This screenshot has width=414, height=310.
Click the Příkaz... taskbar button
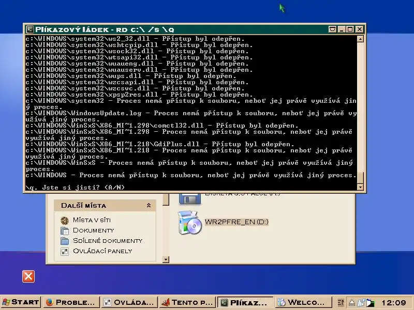[x=245, y=302]
